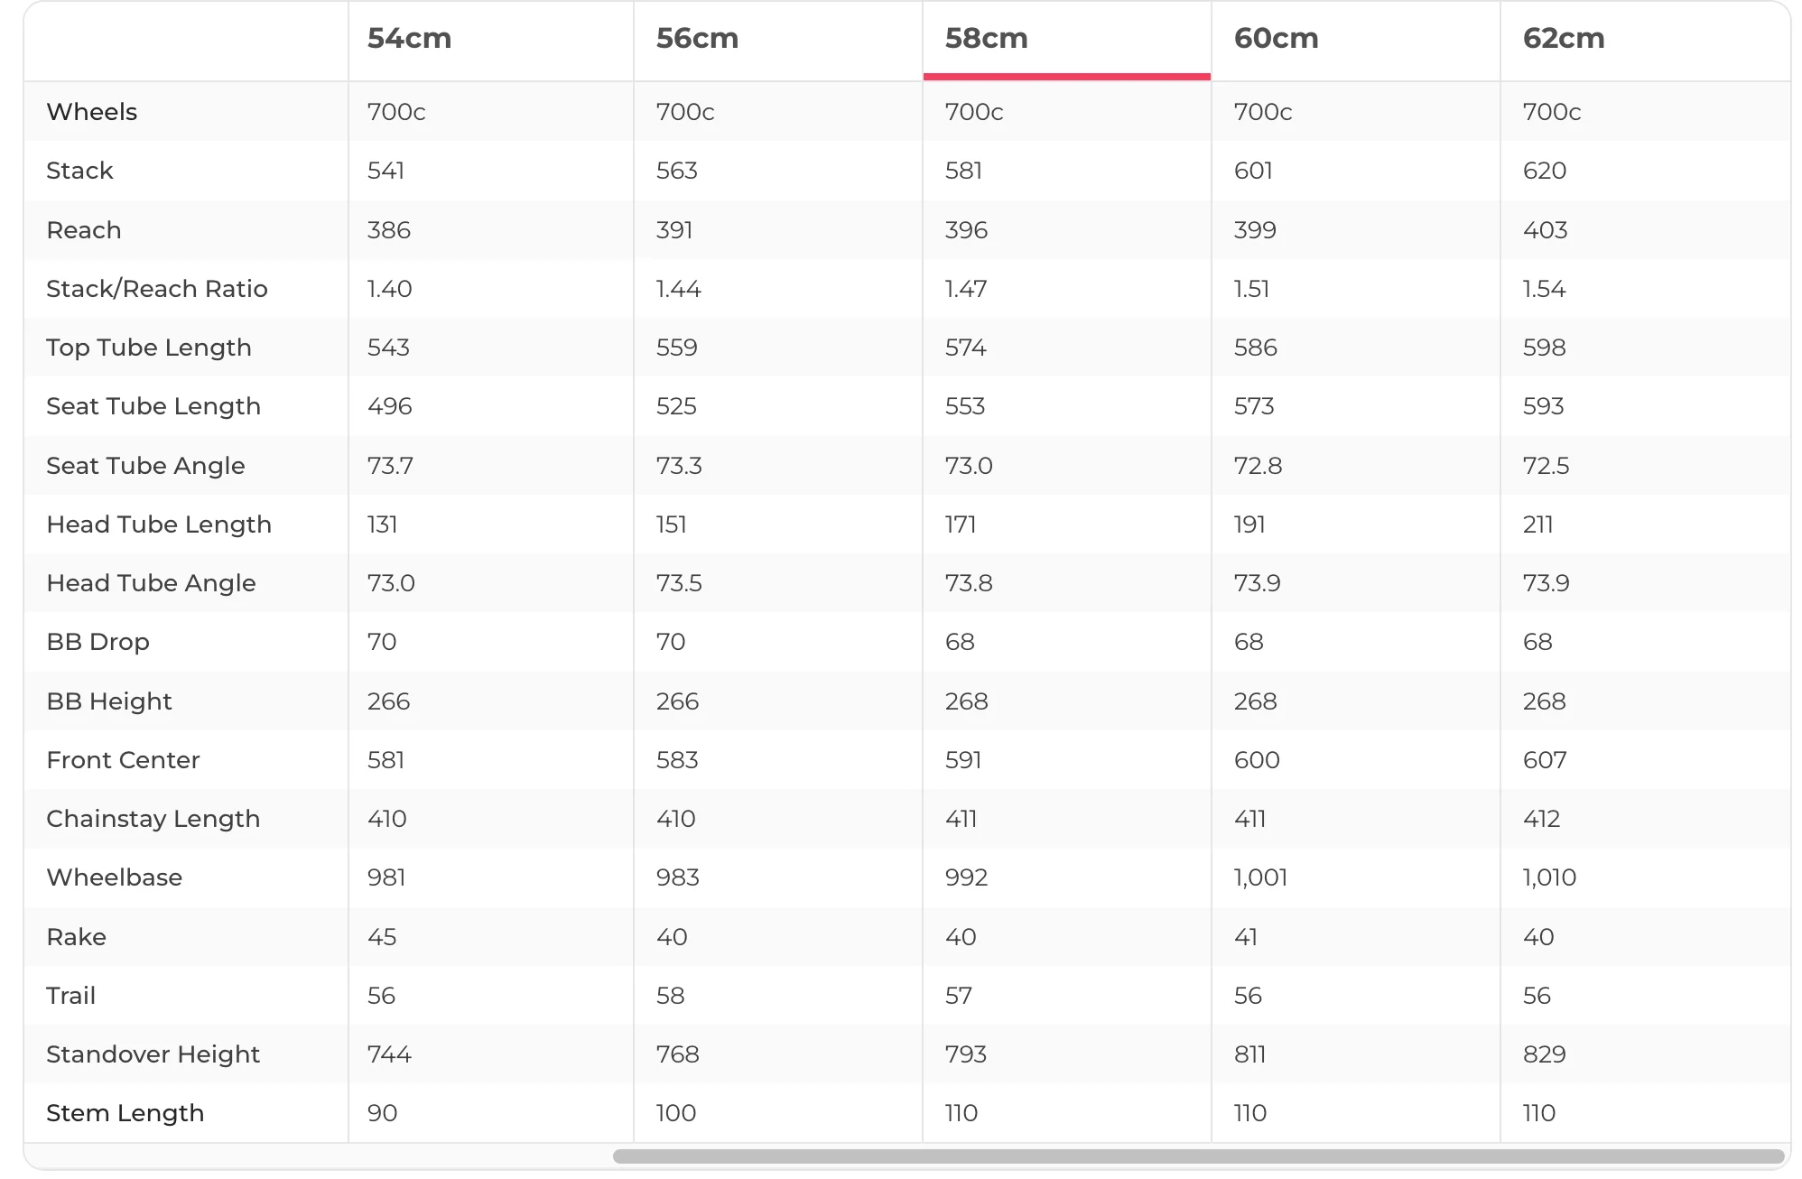Click the Stack/Reach Ratio row label
The width and height of the screenshot is (1802, 1179).
pos(157,289)
